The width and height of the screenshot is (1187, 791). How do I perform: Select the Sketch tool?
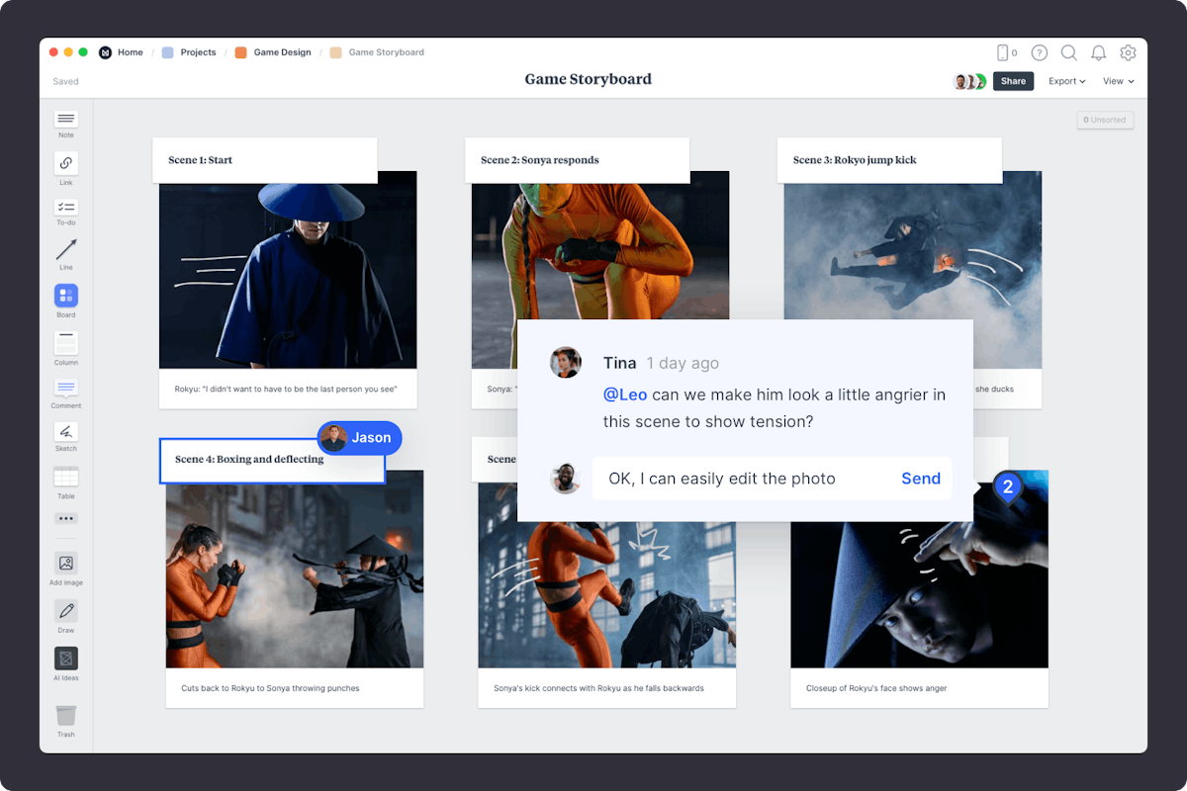65,435
